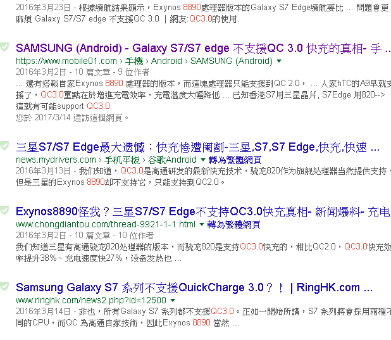Click 轉為繁體網頁 on the chongdiantou.com result
Screen dimensions: 391x340
233,224
